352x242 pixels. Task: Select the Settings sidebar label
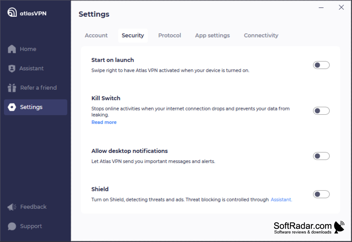(31, 107)
